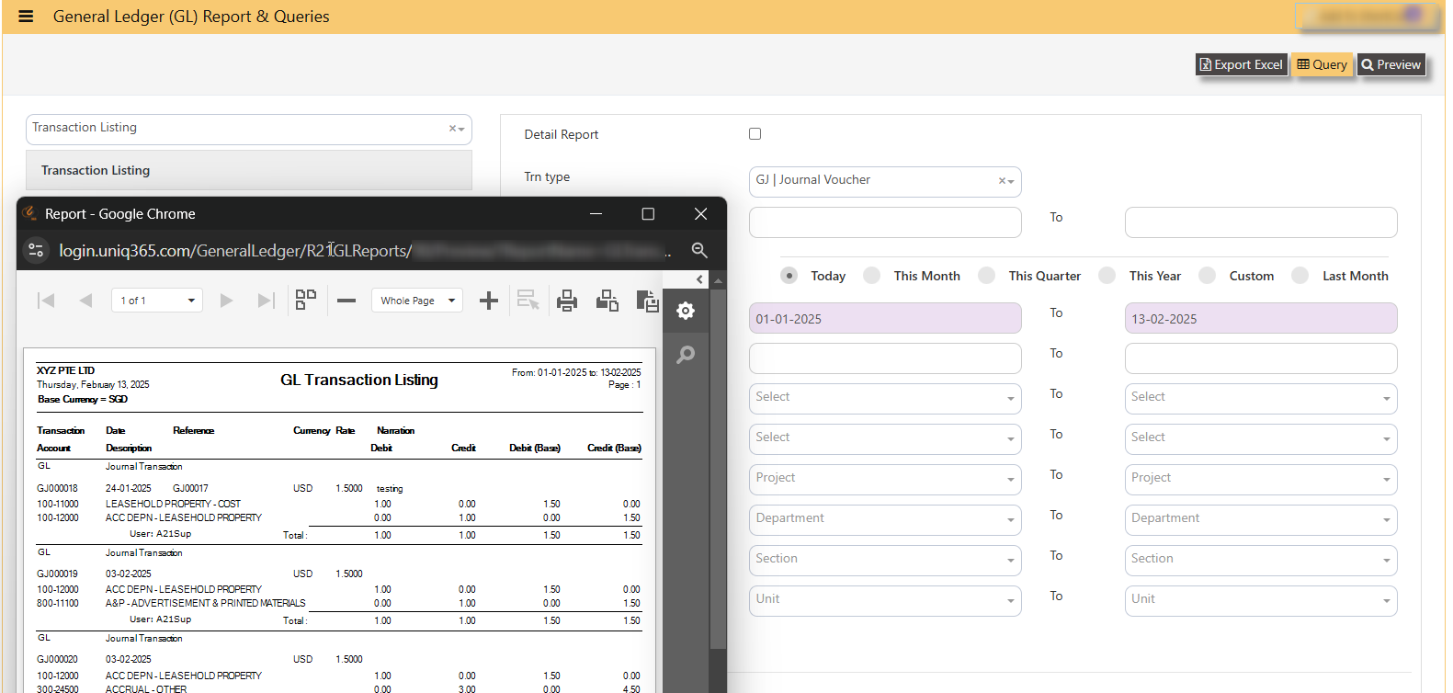Toggle highlight editing fields icon
This screenshot has width=1453, height=693.
pos(528,301)
